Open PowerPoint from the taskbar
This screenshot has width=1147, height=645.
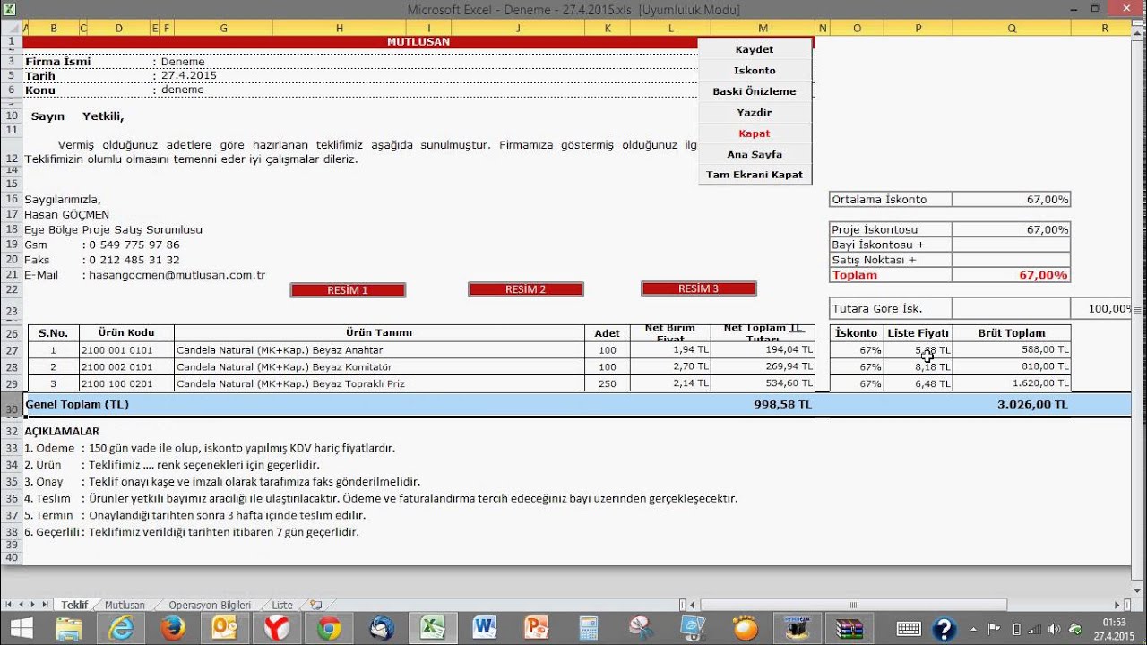pyautogui.click(x=536, y=629)
